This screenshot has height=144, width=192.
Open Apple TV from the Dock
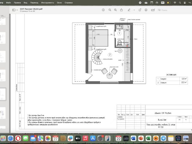[x=78, y=139]
